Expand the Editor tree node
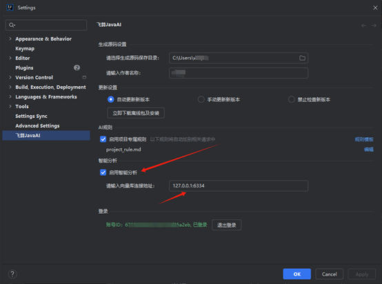 [10, 58]
